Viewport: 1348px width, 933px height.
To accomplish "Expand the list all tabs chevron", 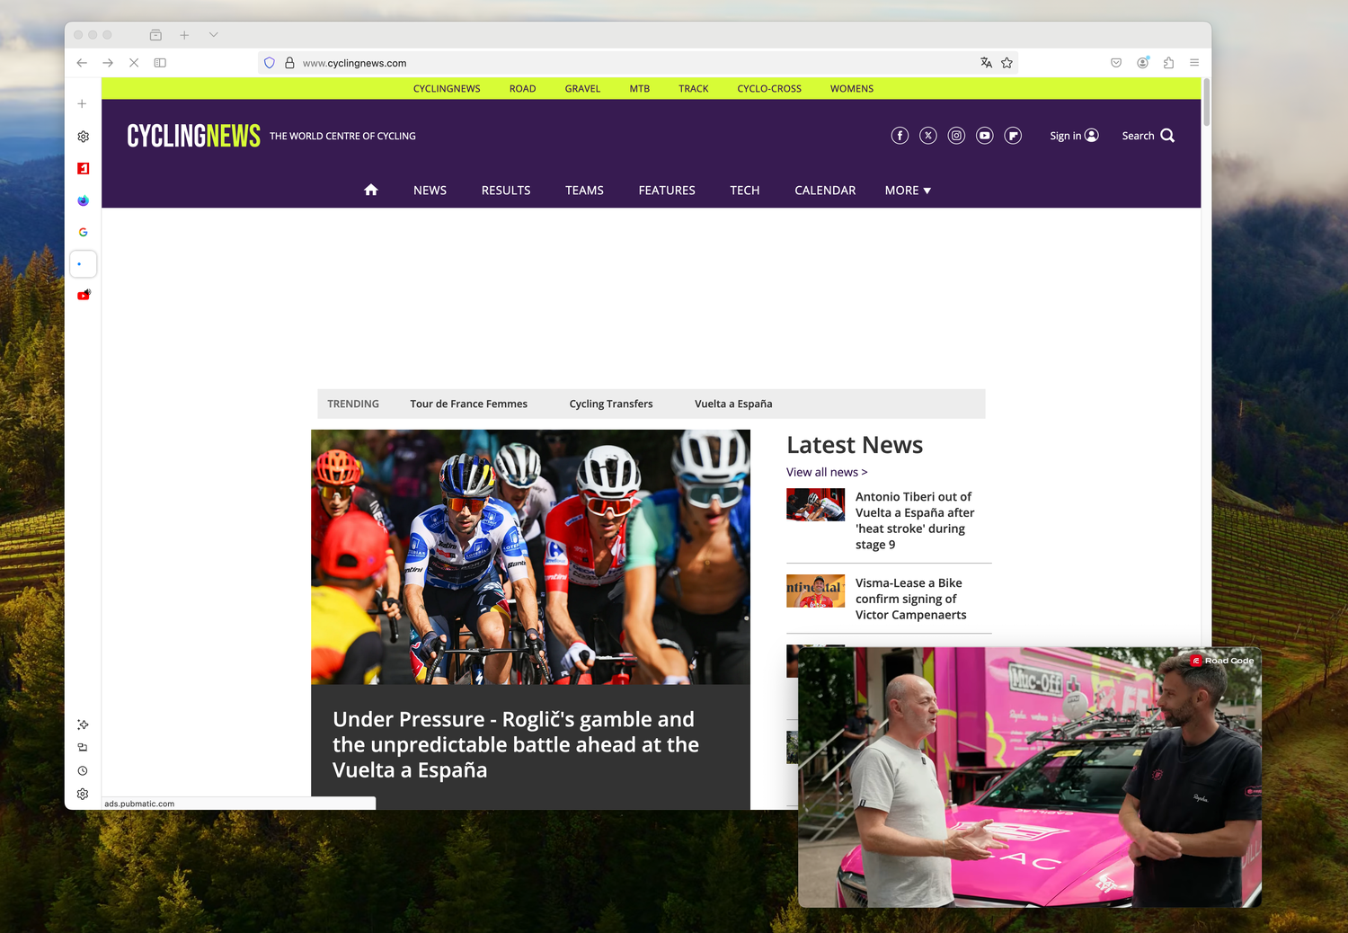I will (x=213, y=35).
